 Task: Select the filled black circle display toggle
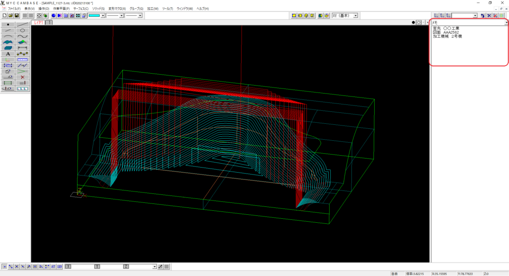[414, 22]
